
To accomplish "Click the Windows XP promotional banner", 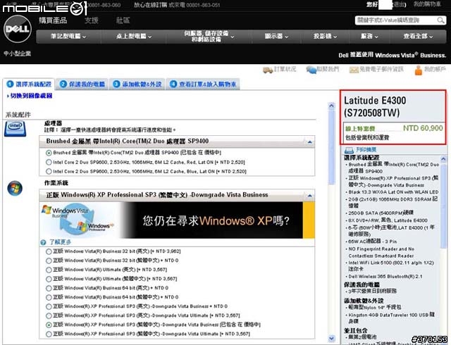I will click(x=178, y=220).
